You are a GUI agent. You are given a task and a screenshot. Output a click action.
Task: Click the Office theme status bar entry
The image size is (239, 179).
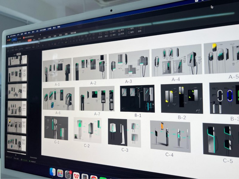point(16,159)
